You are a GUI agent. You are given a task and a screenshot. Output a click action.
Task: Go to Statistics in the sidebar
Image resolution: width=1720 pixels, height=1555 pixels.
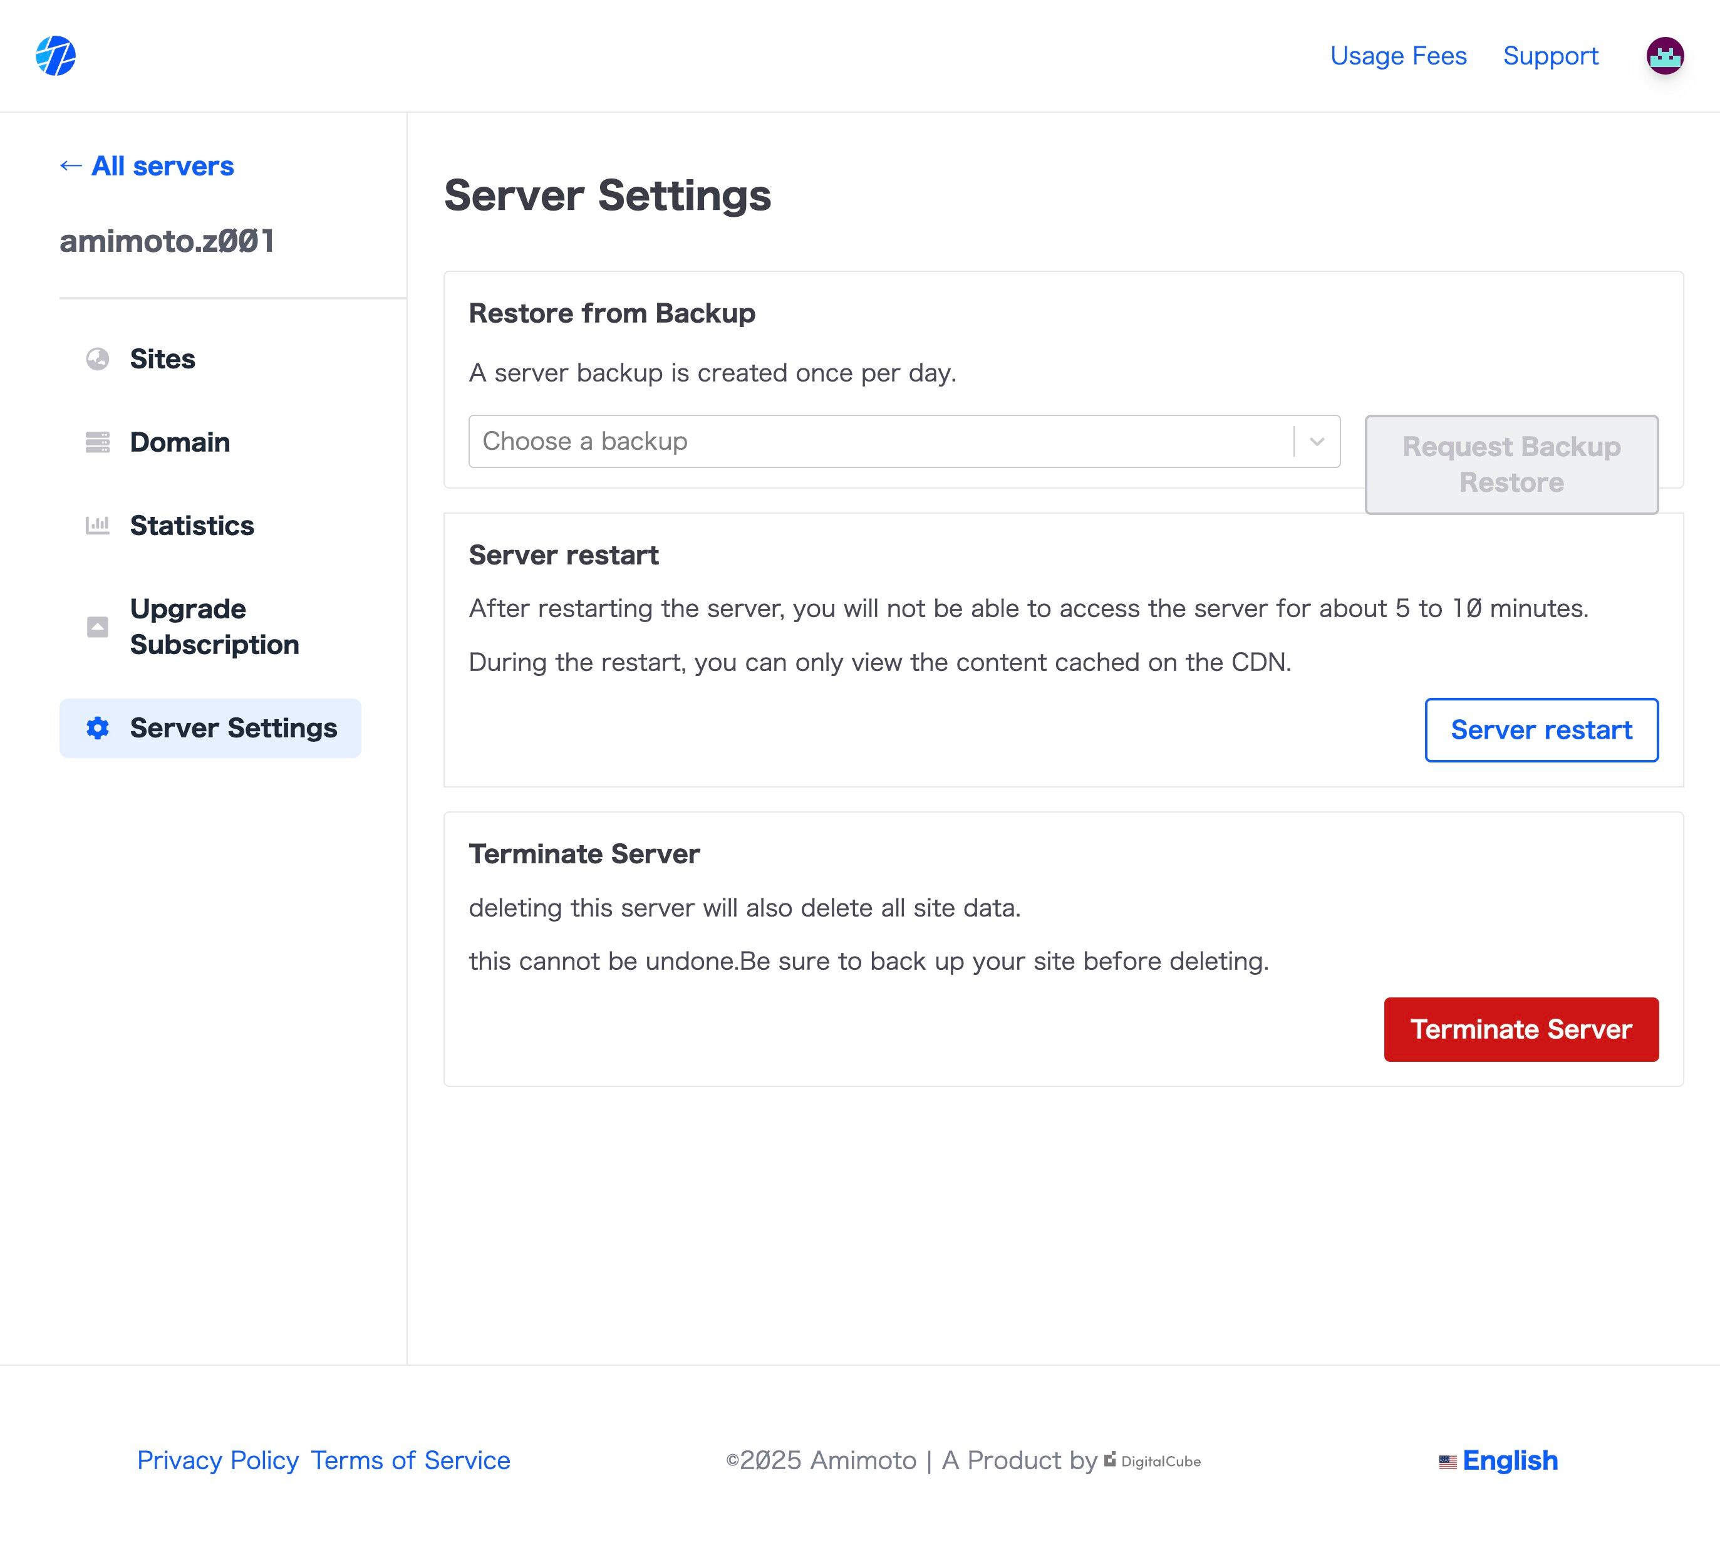(192, 526)
